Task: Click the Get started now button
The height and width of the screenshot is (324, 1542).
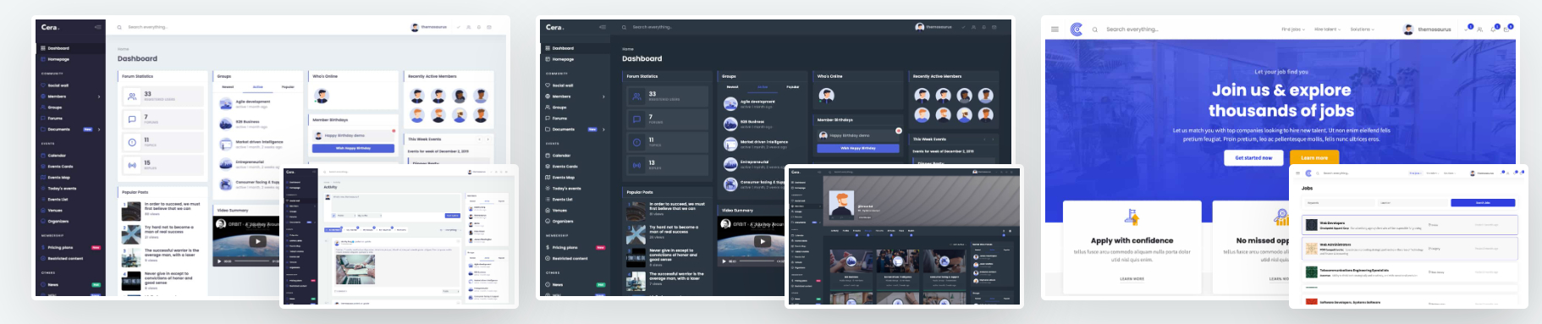Action: pos(1253,157)
